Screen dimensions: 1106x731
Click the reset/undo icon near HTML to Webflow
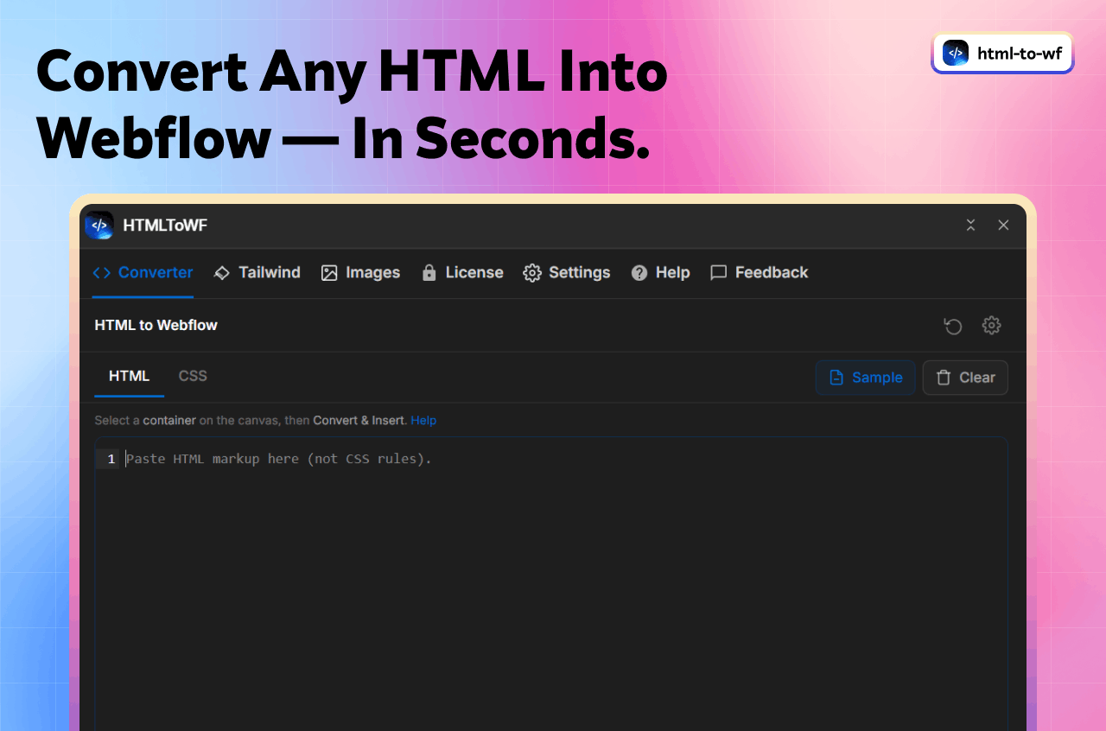[x=952, y=326]
